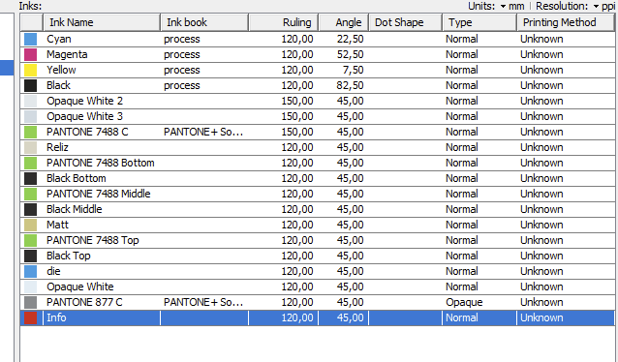Click the Dot Shape column header

pyautogui.click(x=405, y=22)
